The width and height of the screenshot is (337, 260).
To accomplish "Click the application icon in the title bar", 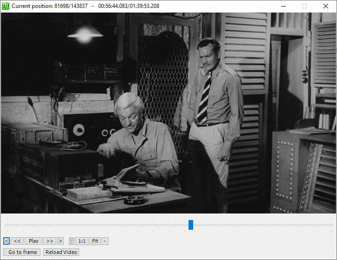I will click(6, 6).
